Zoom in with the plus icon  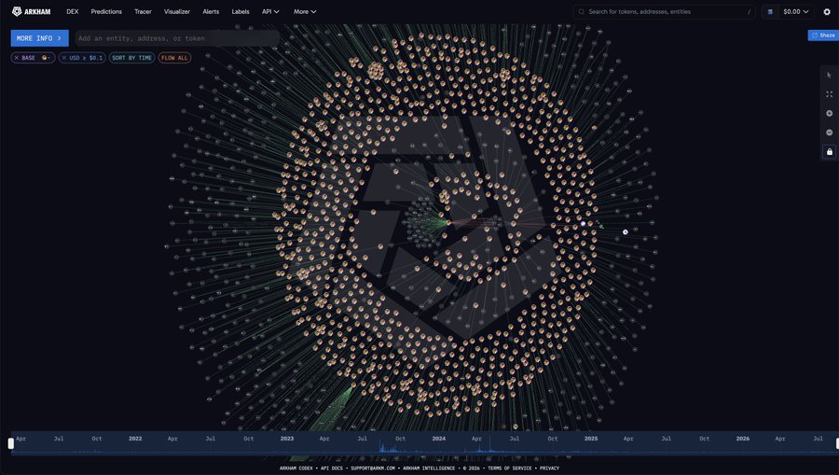(x=830, y=114)
